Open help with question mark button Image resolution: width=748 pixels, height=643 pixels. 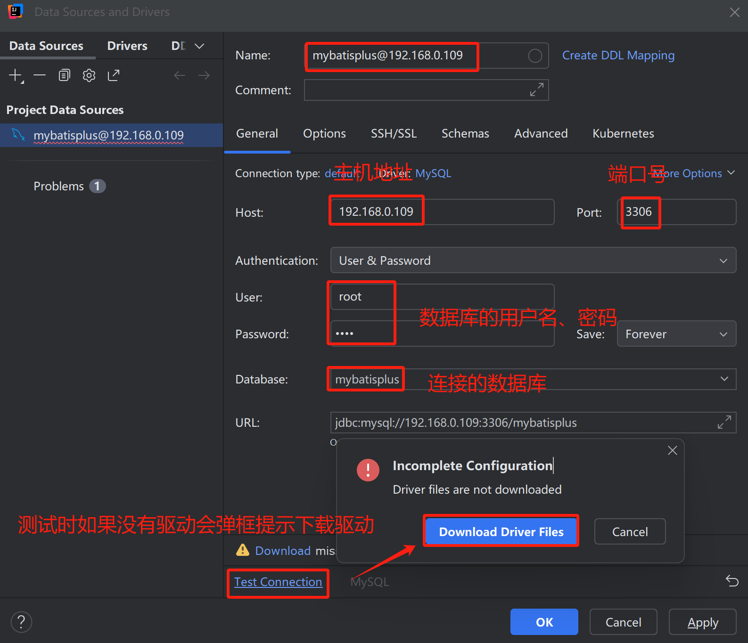click(21, 622)
